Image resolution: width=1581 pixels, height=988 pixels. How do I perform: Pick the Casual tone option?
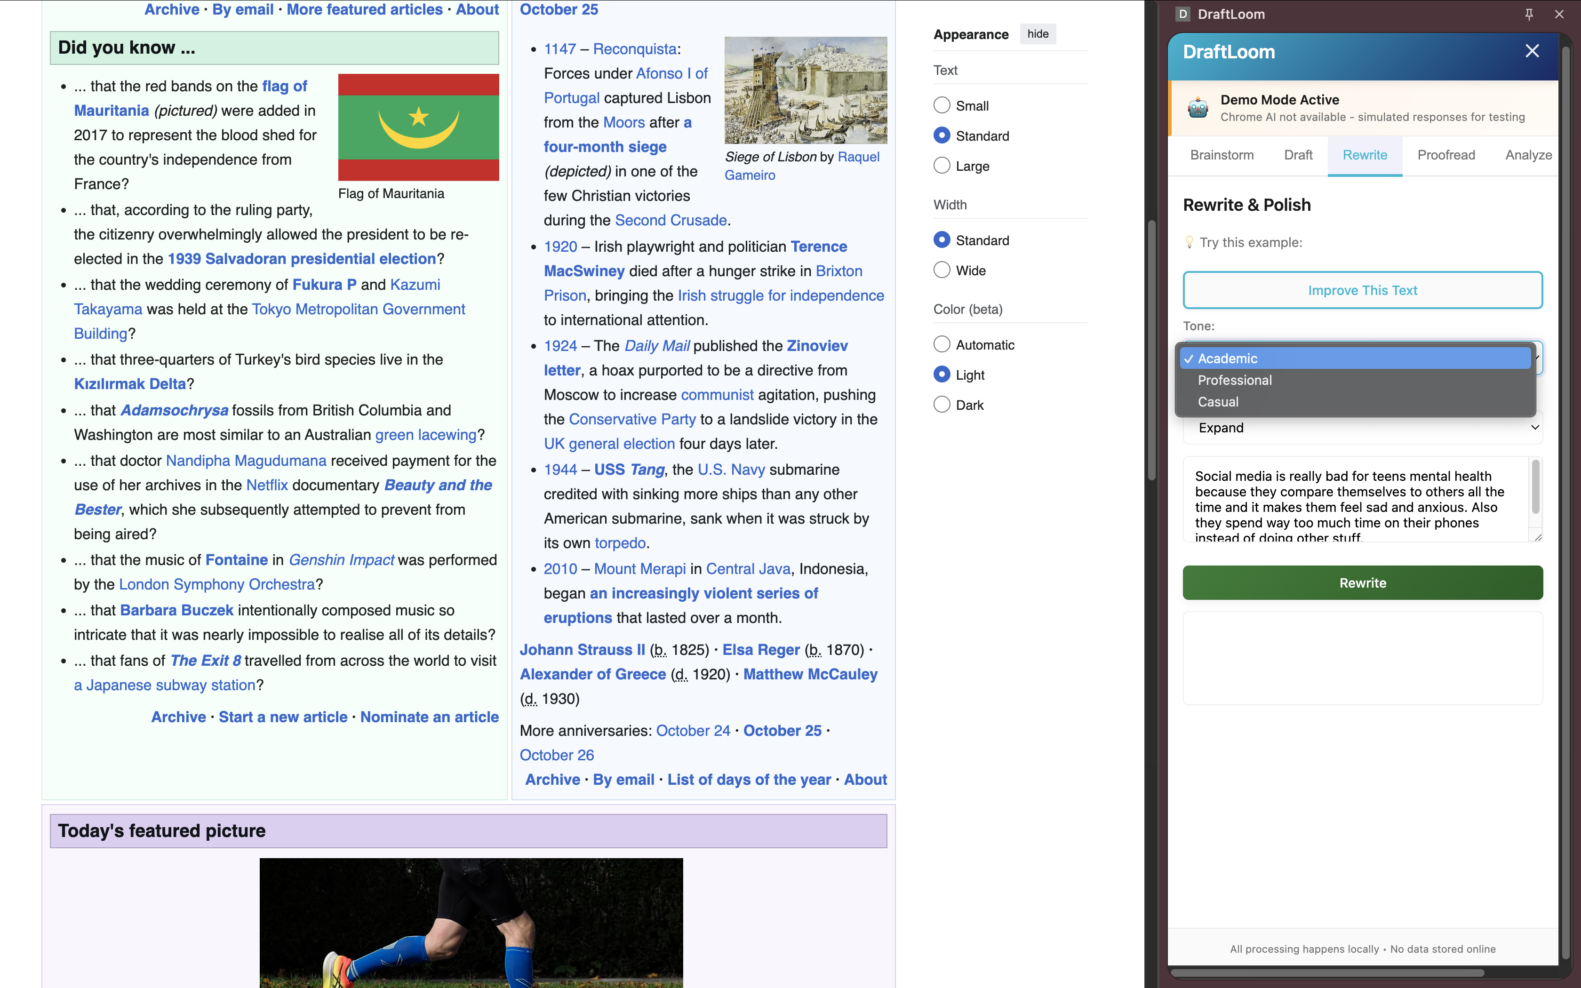[x=1218, y=402]
